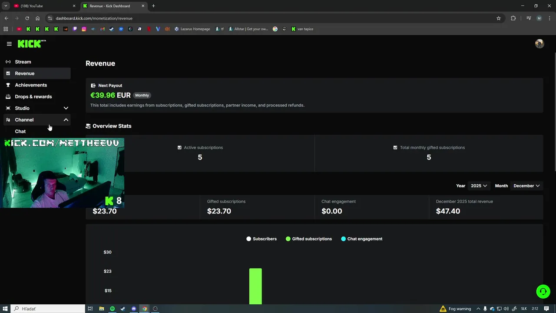Open the Lazarus Homepage bookmark
The height and width of the screenshot is (313, 556).
tap(192, 29)
